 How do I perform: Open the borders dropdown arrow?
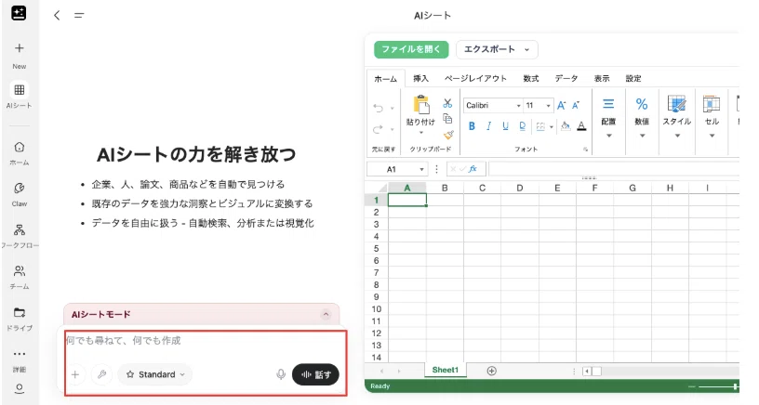(x=552, y=127)
